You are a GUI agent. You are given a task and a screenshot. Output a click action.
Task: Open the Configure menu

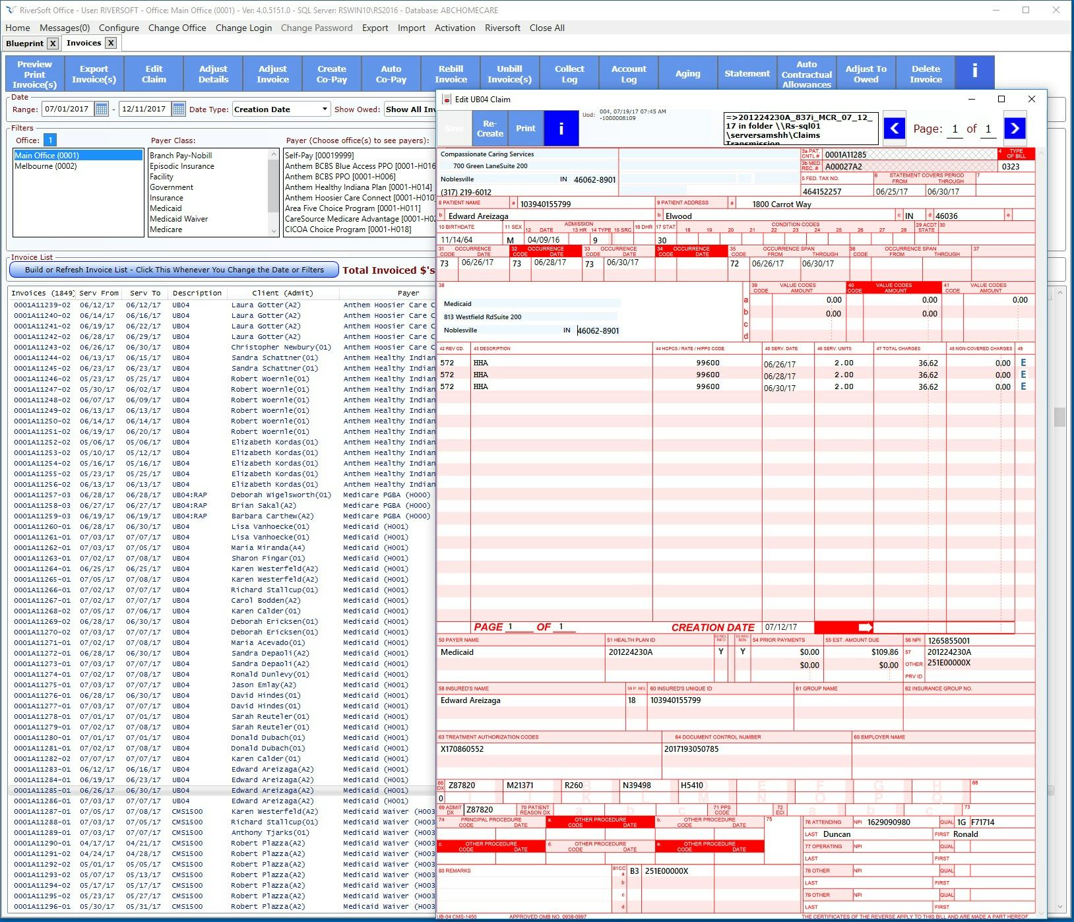point(118,28)
